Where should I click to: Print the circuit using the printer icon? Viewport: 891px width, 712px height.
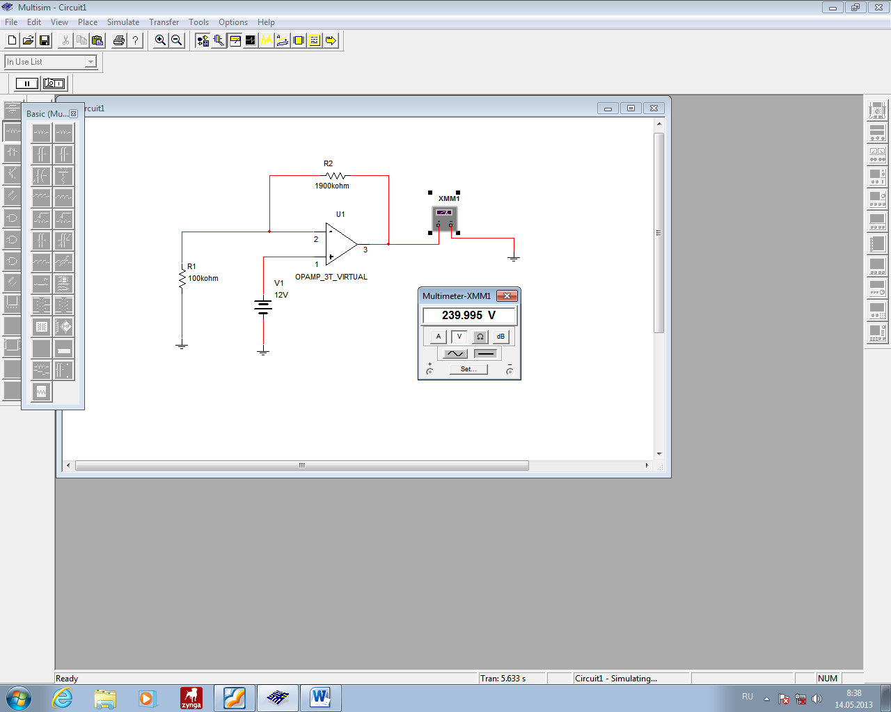119,40
